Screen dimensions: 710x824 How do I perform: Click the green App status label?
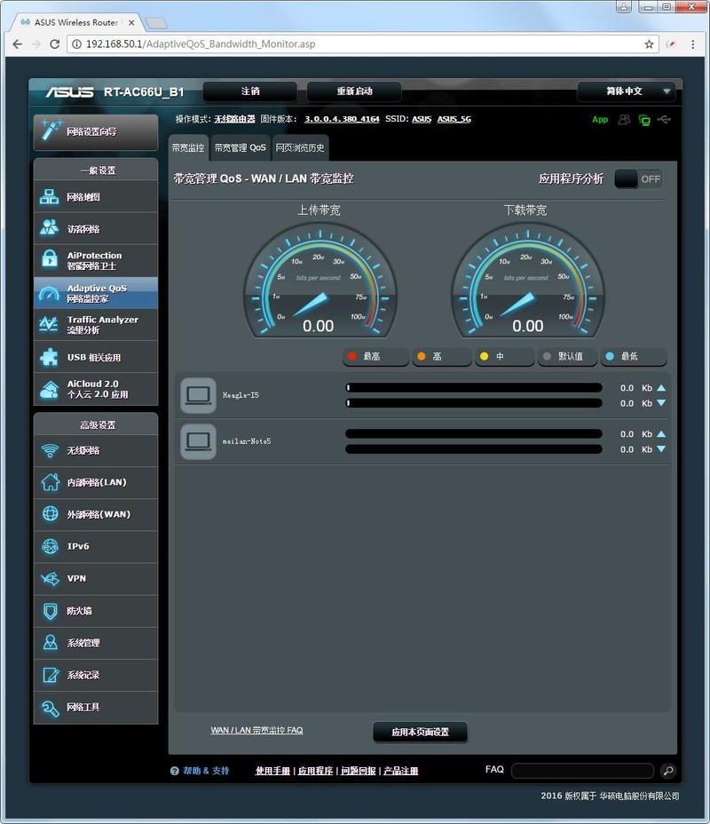(x=600, y=119)
